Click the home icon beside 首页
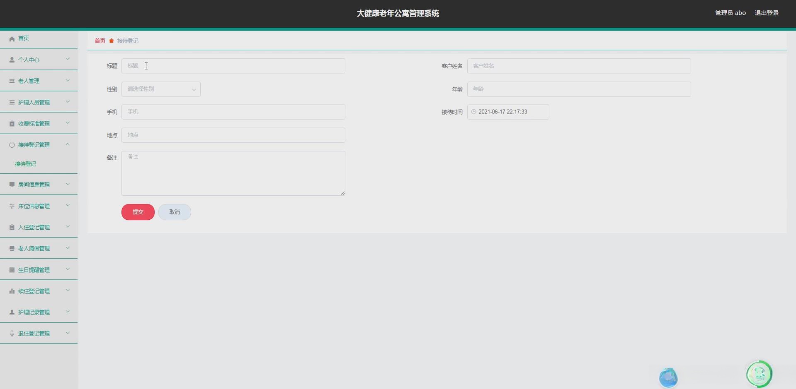 click(12, 38)
